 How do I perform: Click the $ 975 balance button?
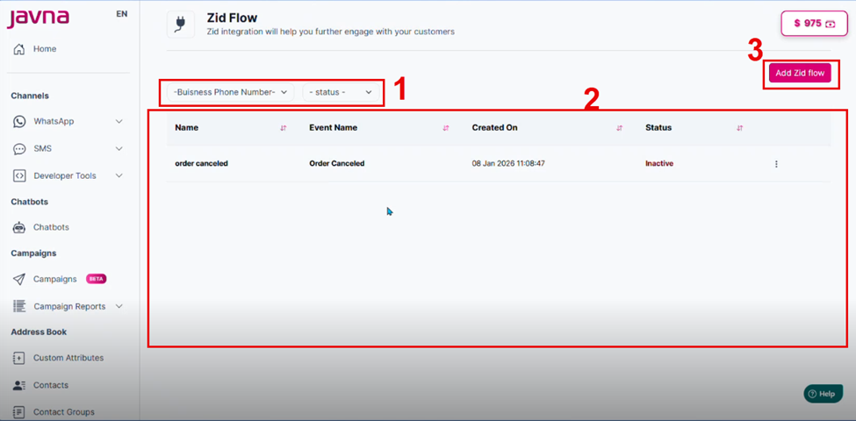coord(814,24)
